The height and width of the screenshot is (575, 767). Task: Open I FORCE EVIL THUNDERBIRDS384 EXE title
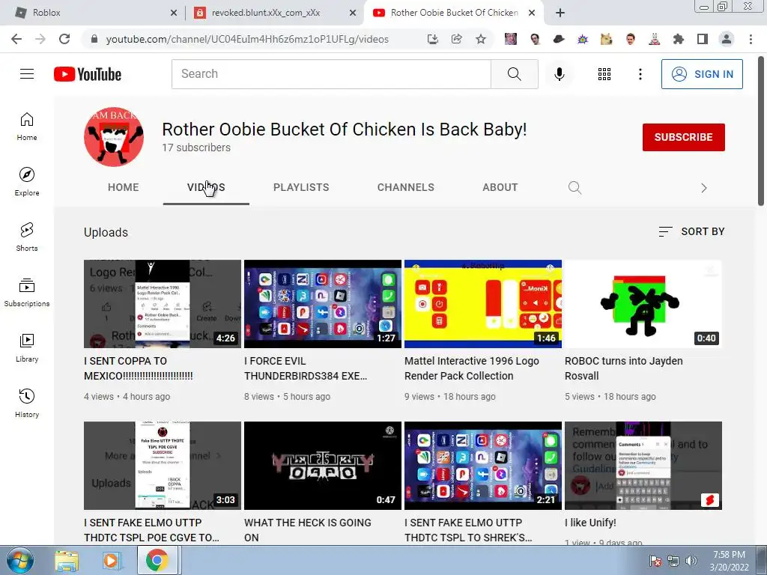[x=306, y=368]
